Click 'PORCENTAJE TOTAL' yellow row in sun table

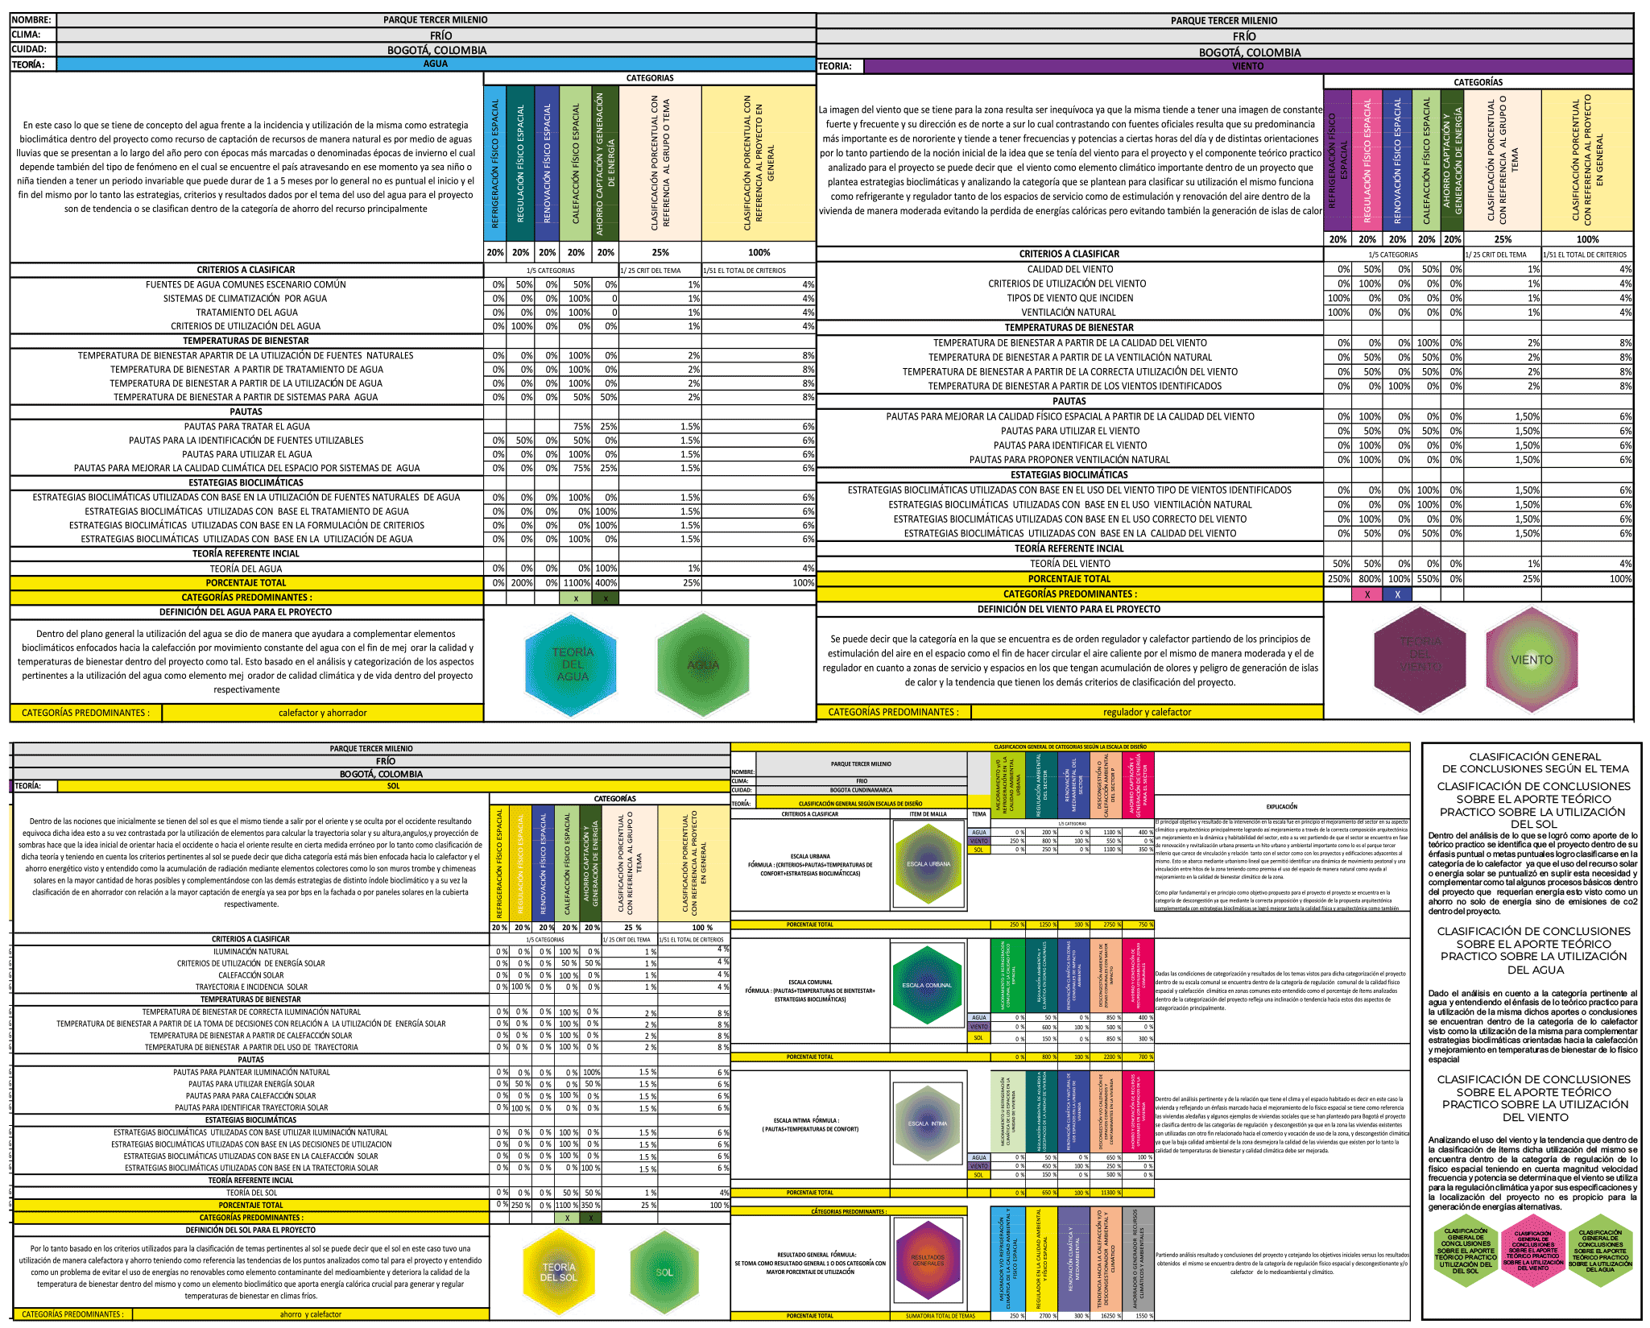[251, 1206]
